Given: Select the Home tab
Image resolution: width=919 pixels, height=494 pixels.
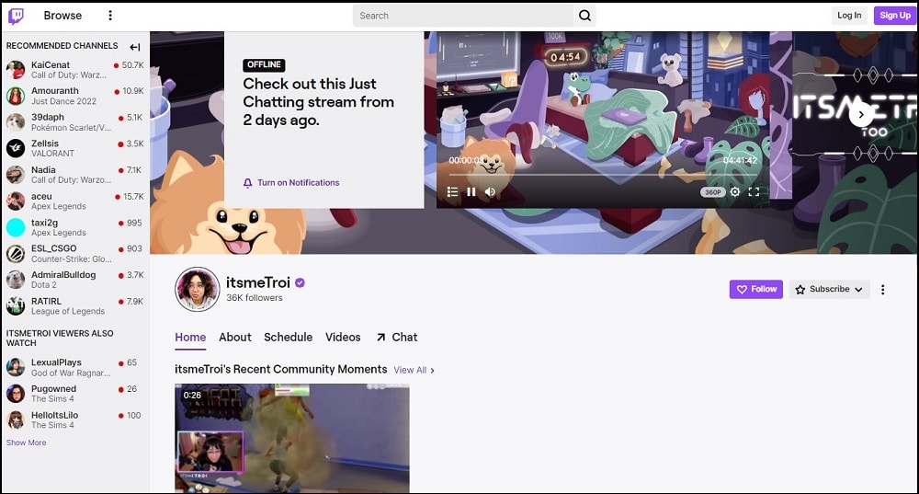Looking at the screenshot, I should pyautogui.click(x=190, y=338).
